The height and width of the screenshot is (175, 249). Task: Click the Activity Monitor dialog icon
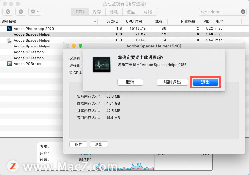click(x=102, y=65)
